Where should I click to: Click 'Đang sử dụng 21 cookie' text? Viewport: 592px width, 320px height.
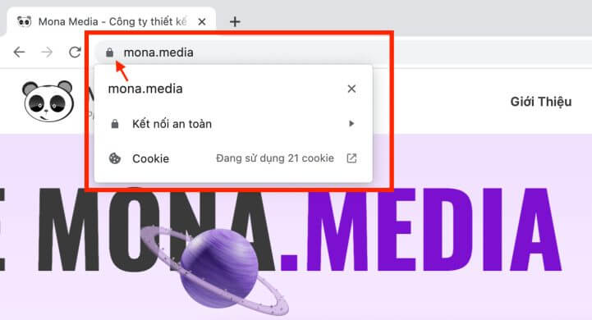275,158
